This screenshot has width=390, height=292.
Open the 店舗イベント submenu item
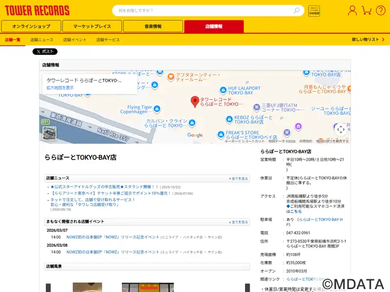(x=75, y=40)
